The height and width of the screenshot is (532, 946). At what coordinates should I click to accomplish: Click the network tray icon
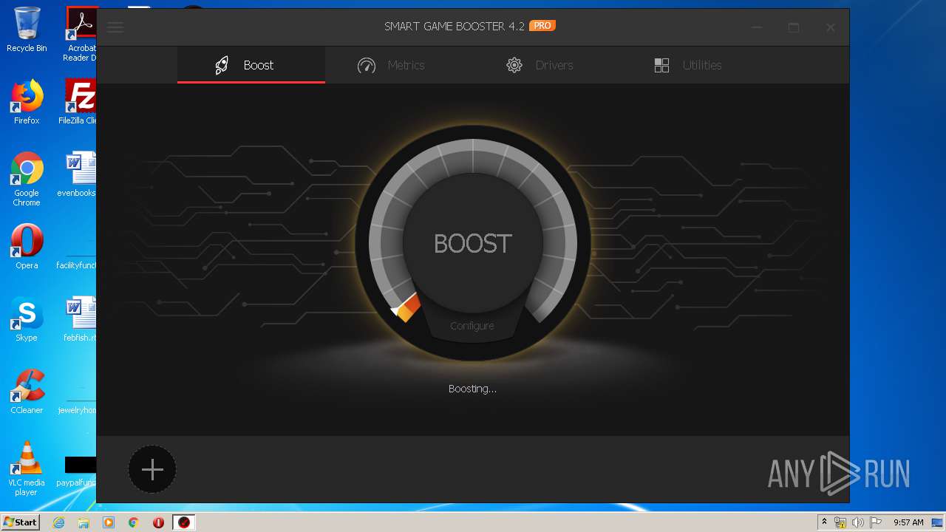point(840,522)
